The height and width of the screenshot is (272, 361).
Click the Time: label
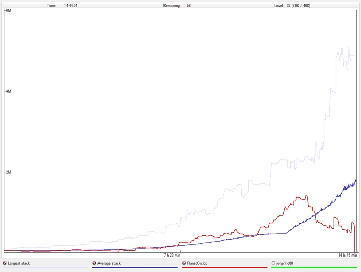click(52, 6)
